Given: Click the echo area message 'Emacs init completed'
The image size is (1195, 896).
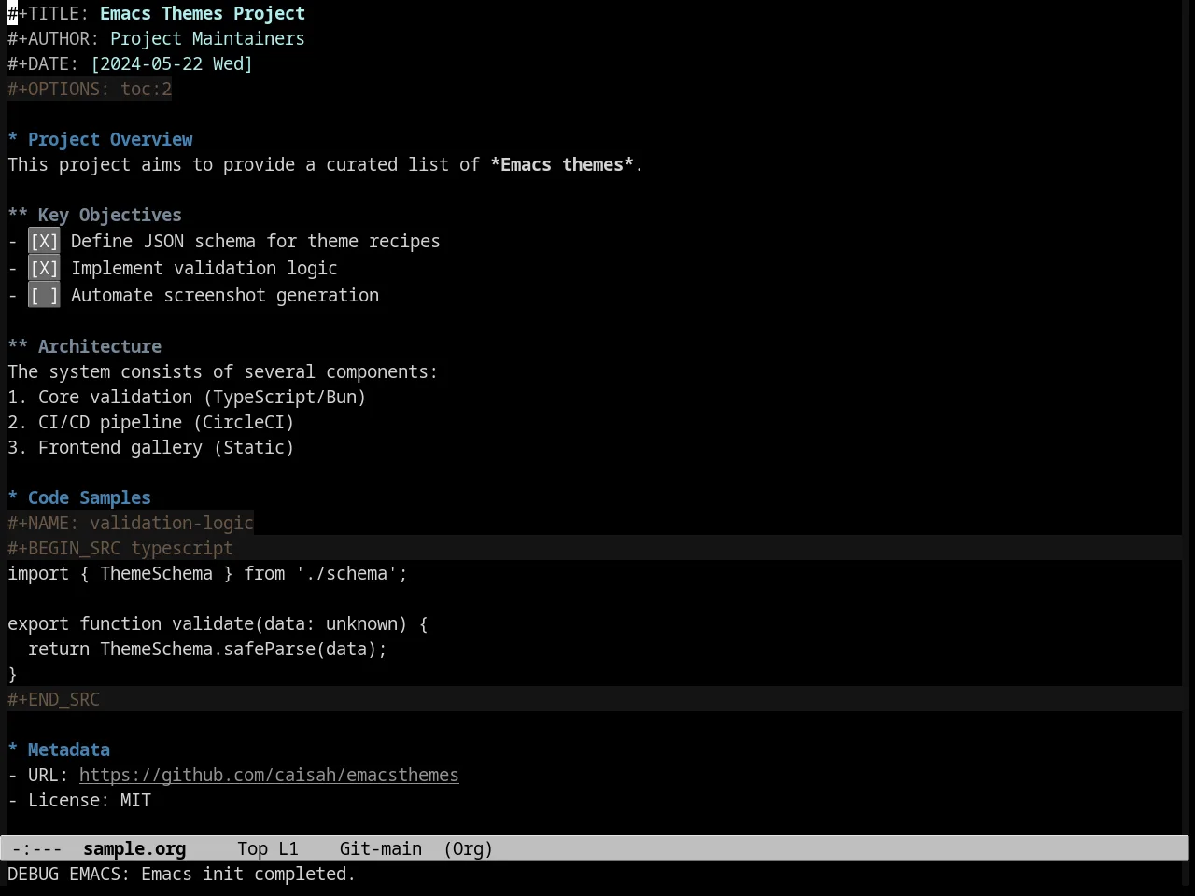Looking at the screenshot, I should tap(248, 875).
